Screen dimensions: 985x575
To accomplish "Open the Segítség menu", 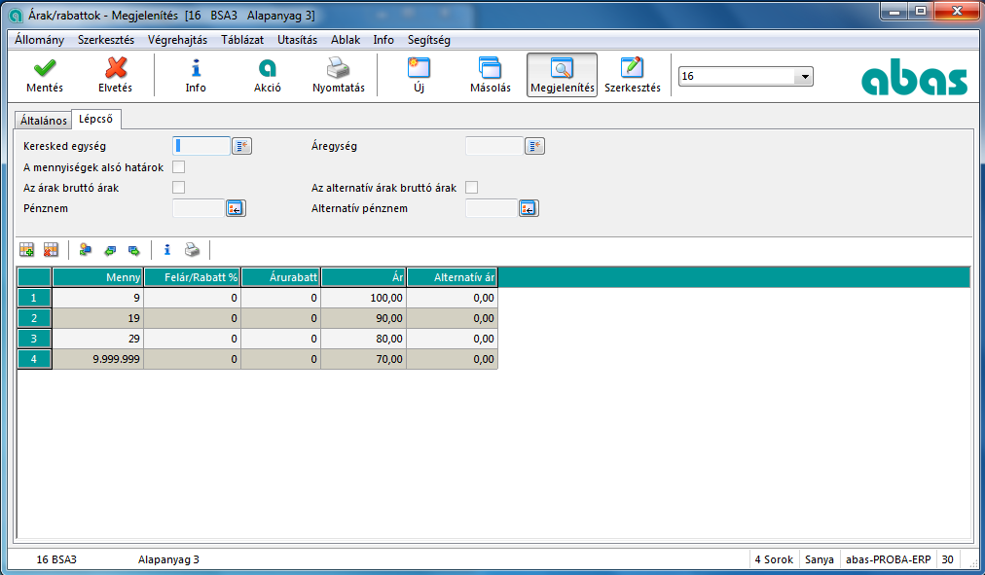I will (429, 40).
